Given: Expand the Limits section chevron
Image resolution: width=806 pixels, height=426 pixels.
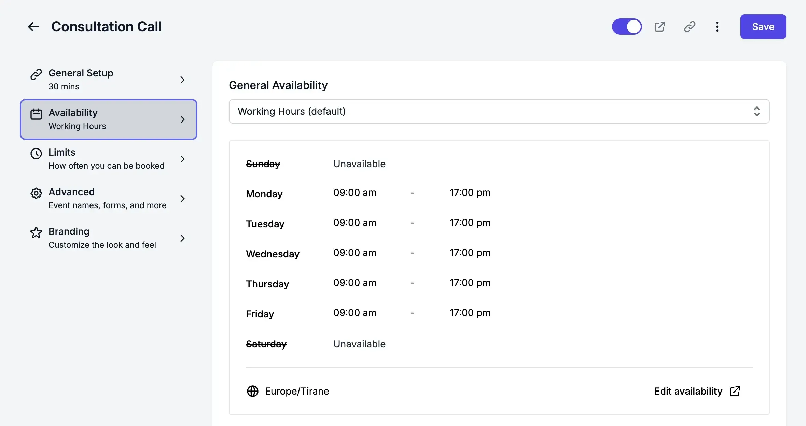Looking at the screenshot, I should tap(183, 159).
